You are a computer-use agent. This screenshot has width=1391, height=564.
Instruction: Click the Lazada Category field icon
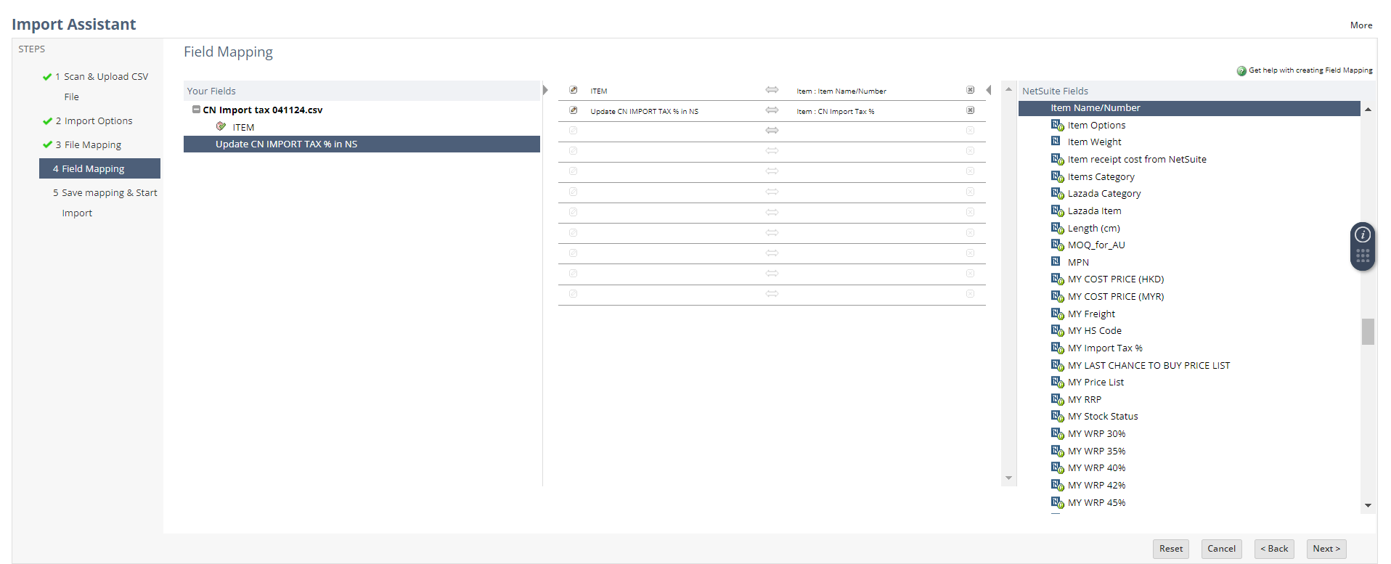pyautogui.click(x=1057, y=193)
